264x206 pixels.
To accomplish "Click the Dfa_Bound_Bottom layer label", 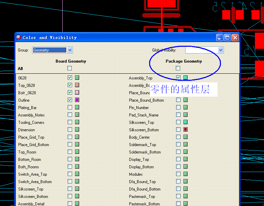I will pos(145,189).
